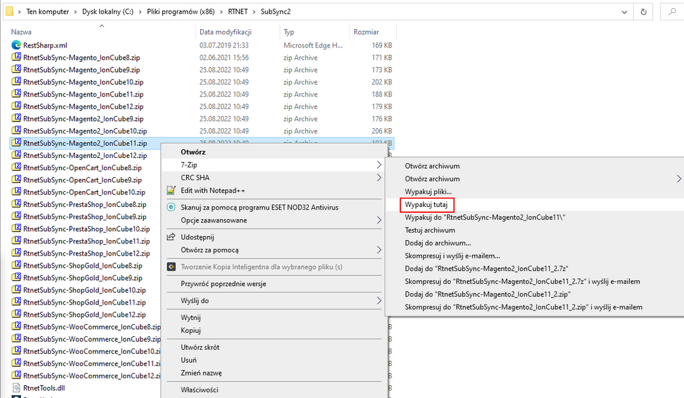Choose Dodaj do "RtnetSubSync-Magento2_IonCube11_2.7z"
This screenshot has height=398, width=684.
coord(487,268)
